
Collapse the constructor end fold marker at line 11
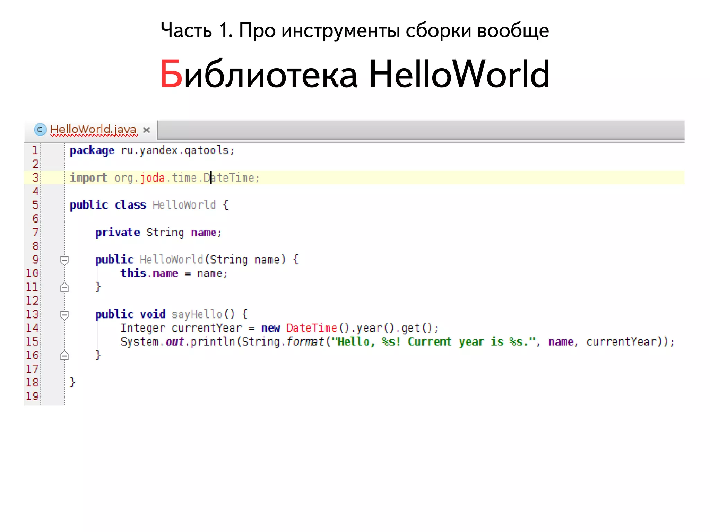64,287
